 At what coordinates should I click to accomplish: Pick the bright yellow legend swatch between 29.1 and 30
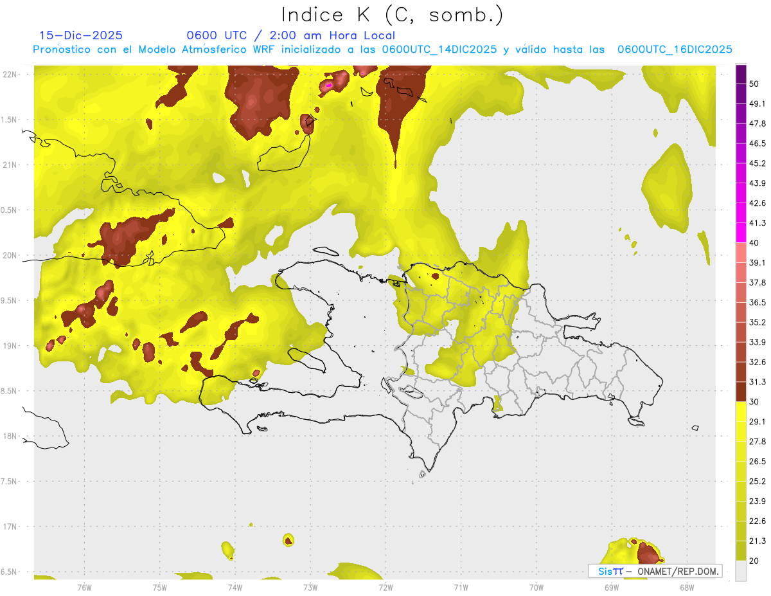741,411
